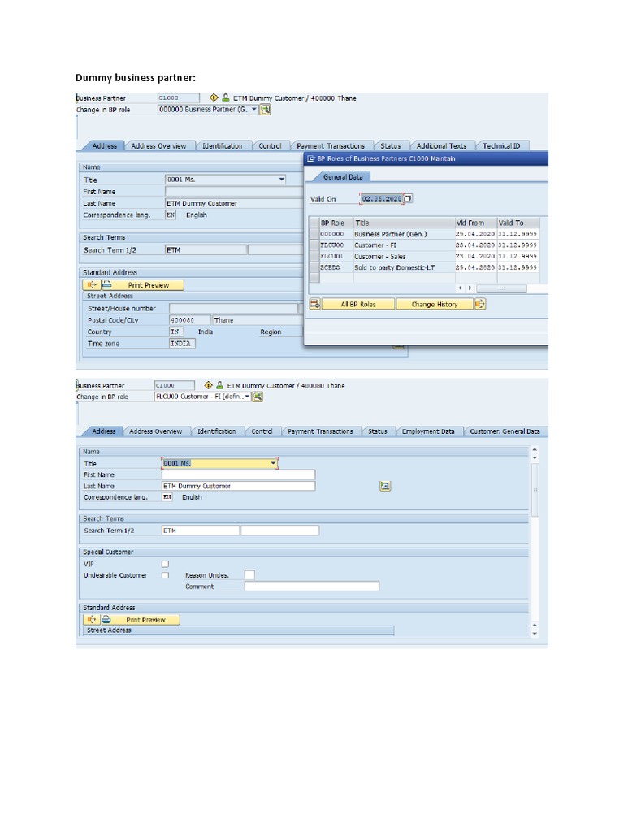Click the icon right of Change History button
624x832 pixels.
[480, 304]
